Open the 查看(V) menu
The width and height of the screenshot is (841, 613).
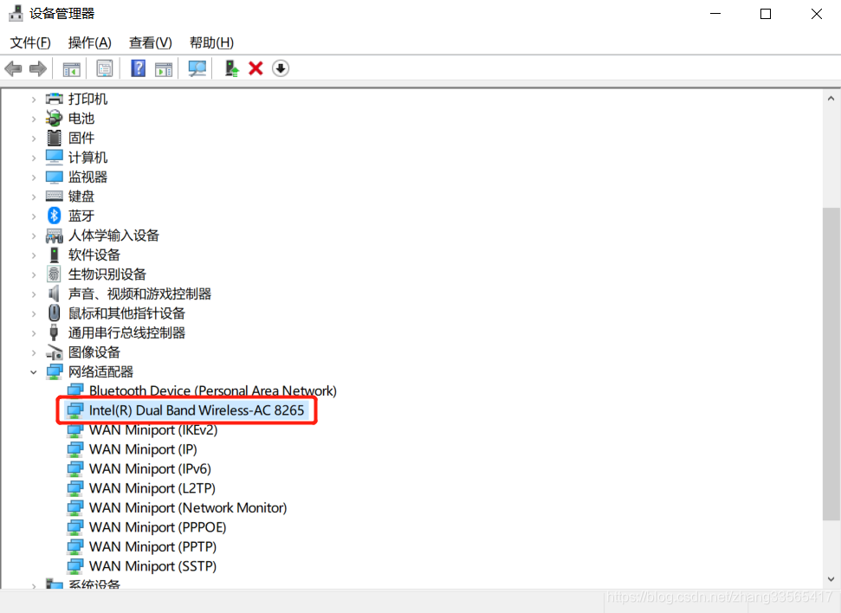click(x=150, y=42)
